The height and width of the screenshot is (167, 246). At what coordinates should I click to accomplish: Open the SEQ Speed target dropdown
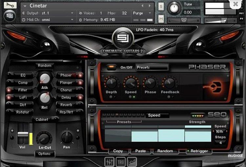(x=157, y=115)
